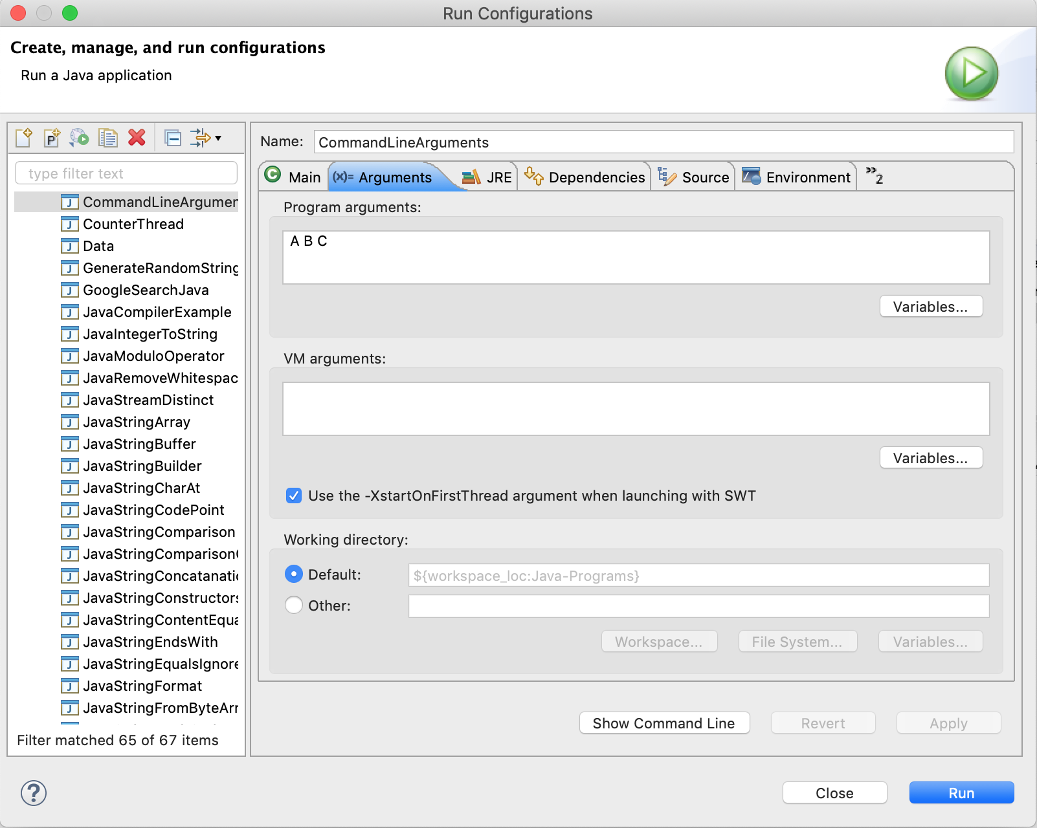Select the JavaModuloOperator configuration
This screenshot has height=828, width=1037.
tap(142, 356)
